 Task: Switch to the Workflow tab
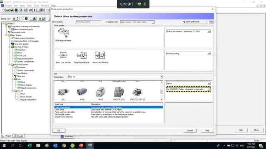pos(67,137)
